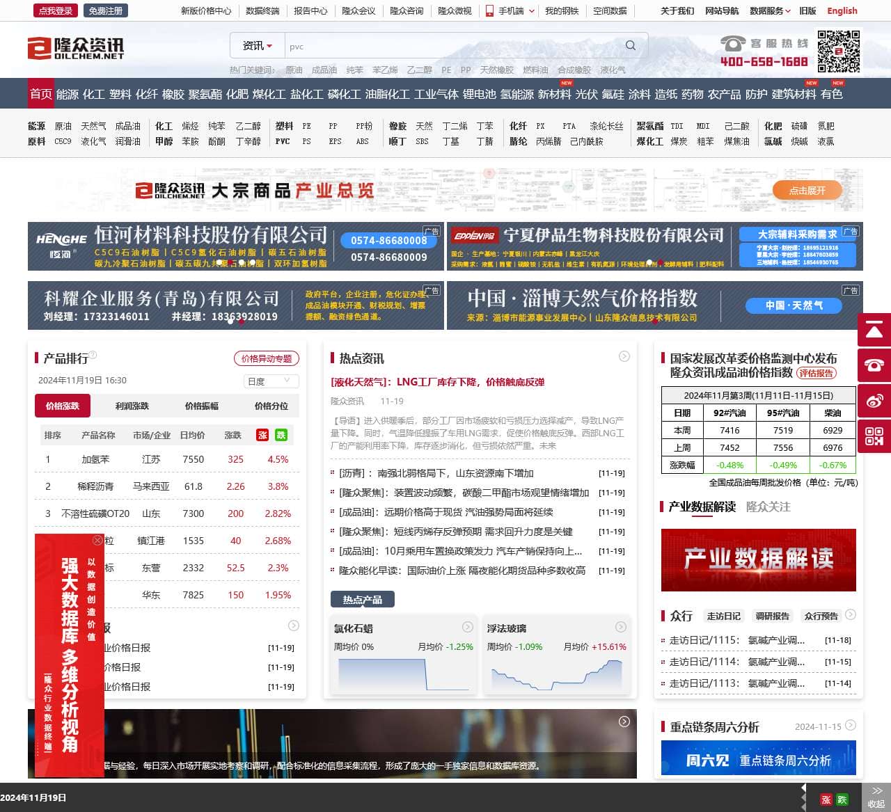The image size is (891, 812).
Task: Select the 众行预告 tab
Action: coord(821,616)
